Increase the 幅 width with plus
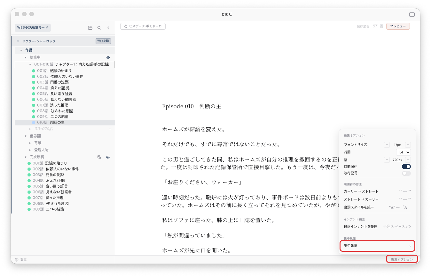Image resolution: width=431 pixels, height=277 pixels. [408, 160]
